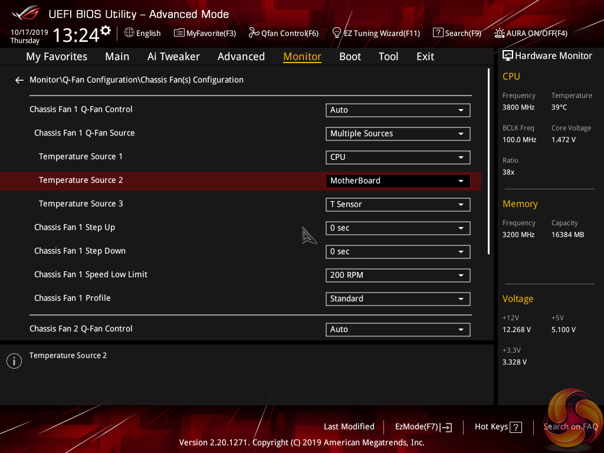
Task: Click the Search question mark icon
Action: point(438,33)
